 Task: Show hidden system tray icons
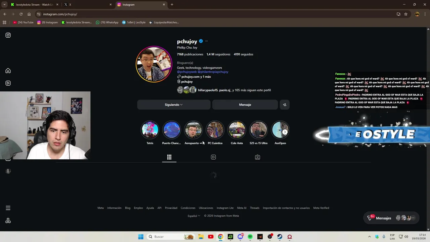(370, 237)
